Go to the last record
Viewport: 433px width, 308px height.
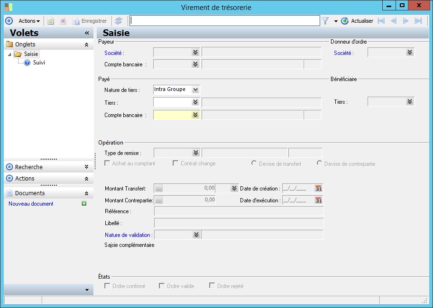(x=418, y=21)
